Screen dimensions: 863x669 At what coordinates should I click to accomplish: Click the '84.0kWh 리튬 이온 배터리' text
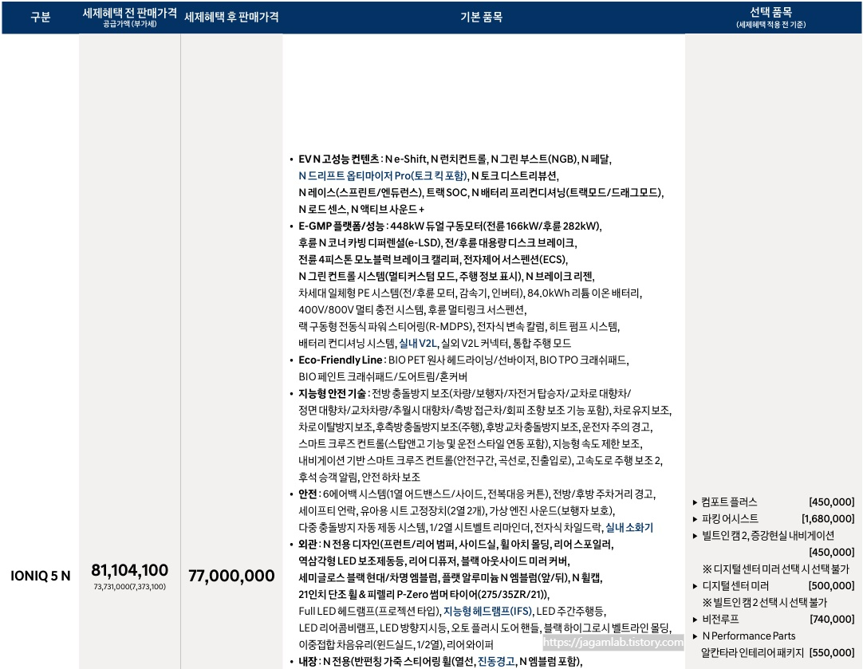[x=584, y=293]
